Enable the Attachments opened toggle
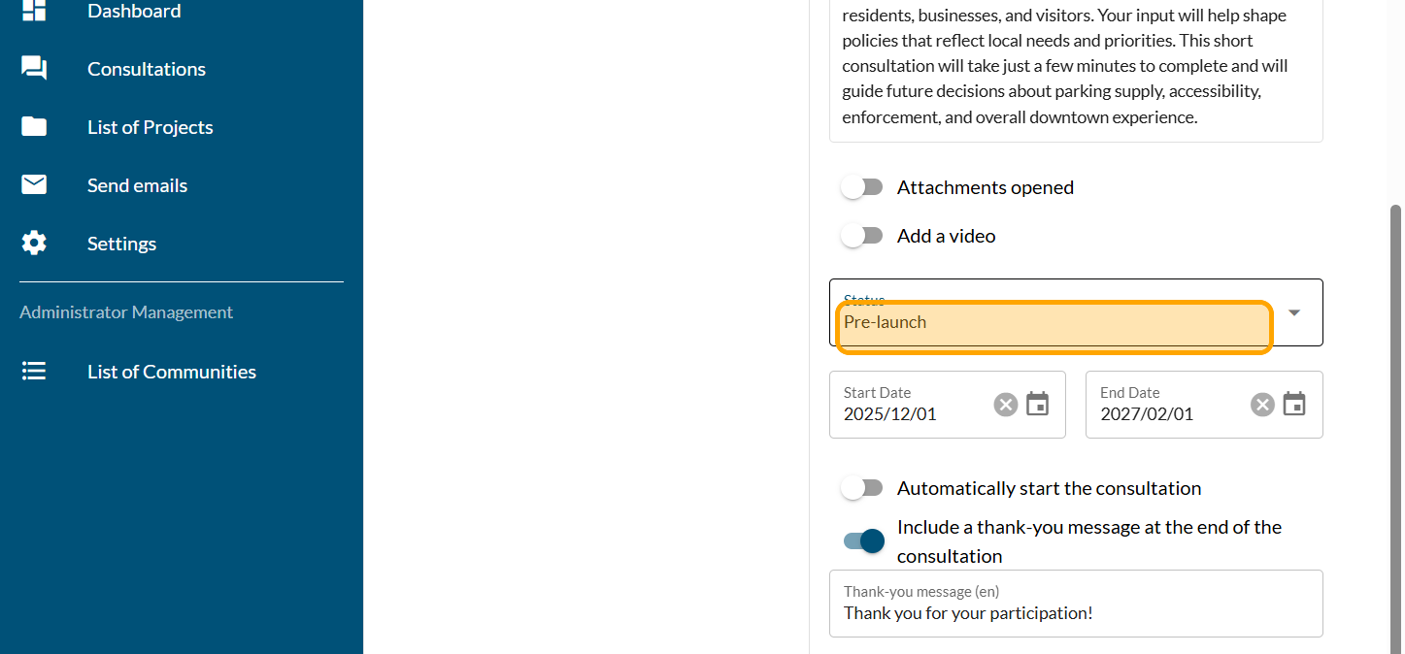This screenshot has height=654, width=1405. [861, 187]
